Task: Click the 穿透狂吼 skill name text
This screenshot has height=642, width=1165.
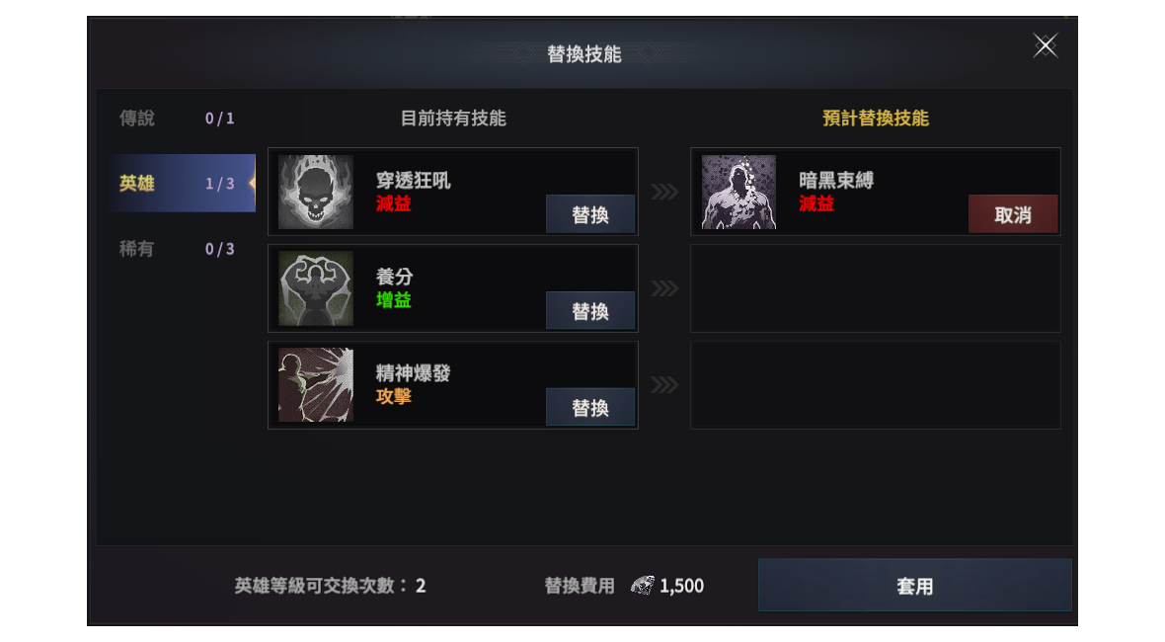Action: (413, 181)
